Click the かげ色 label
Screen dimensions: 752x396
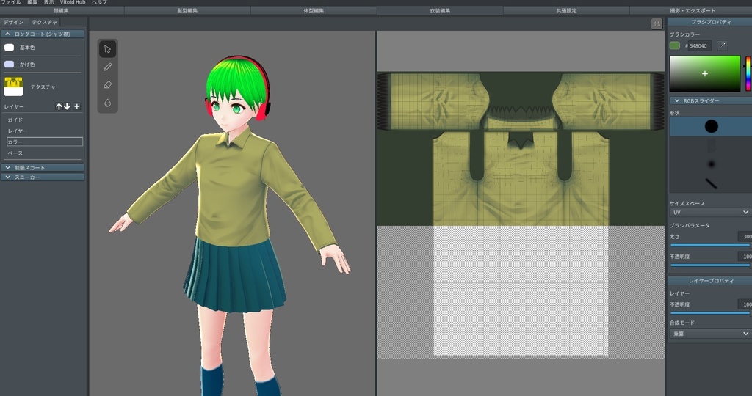point(27,64)
